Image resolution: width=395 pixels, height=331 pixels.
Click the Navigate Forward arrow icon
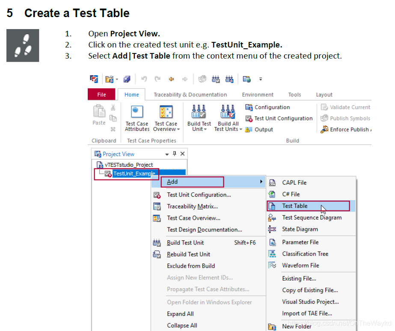(x=185, y=79)
